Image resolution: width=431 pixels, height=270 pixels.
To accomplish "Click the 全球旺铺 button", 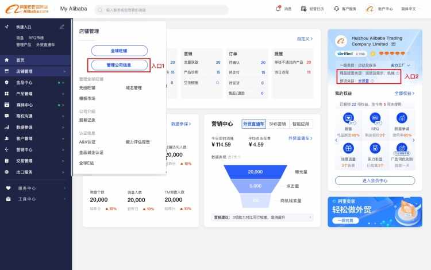I will (120, 51).
